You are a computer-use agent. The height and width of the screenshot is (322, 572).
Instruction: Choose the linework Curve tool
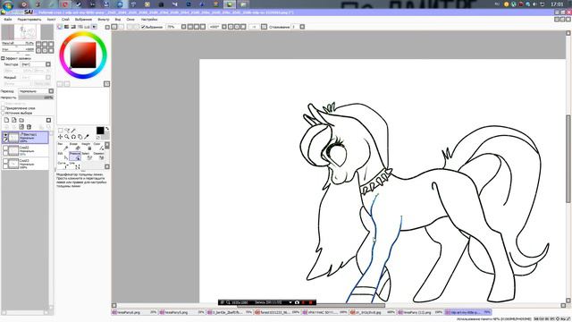pos(63,165)
